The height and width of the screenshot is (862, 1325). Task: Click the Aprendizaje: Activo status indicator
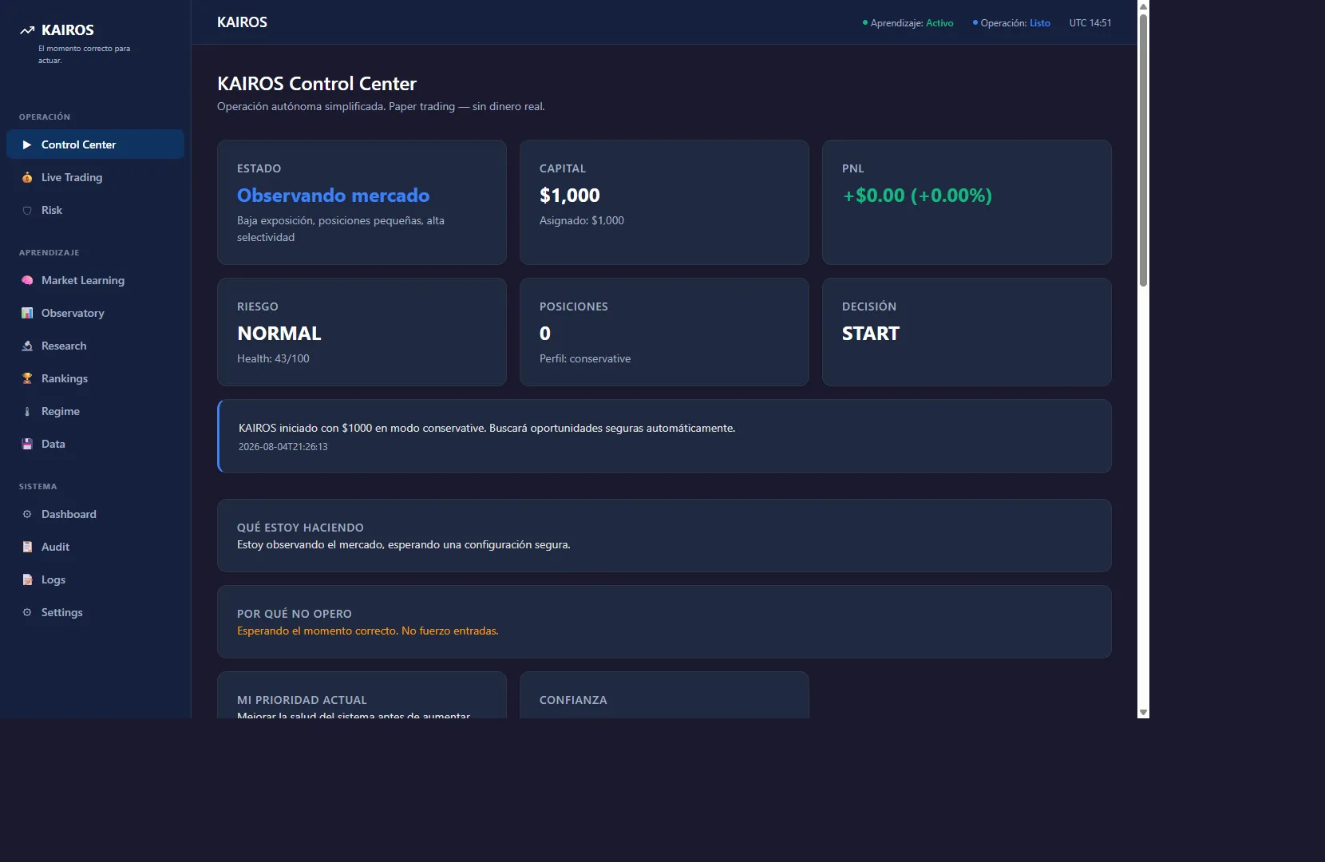point(908,23)
